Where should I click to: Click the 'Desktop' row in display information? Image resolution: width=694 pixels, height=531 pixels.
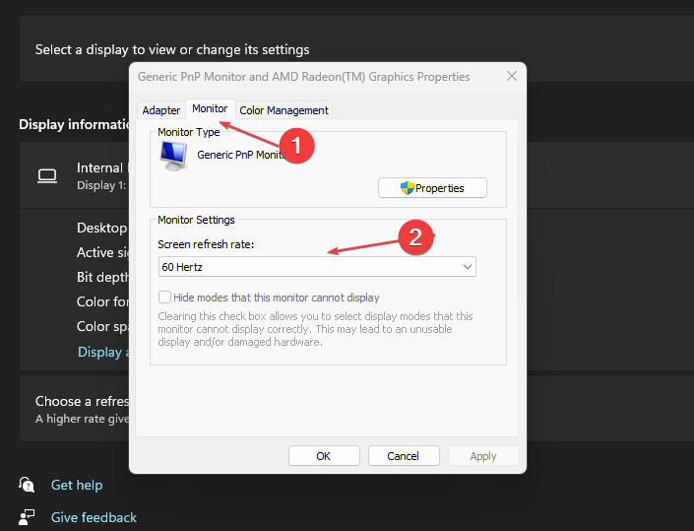click(102, 229)
